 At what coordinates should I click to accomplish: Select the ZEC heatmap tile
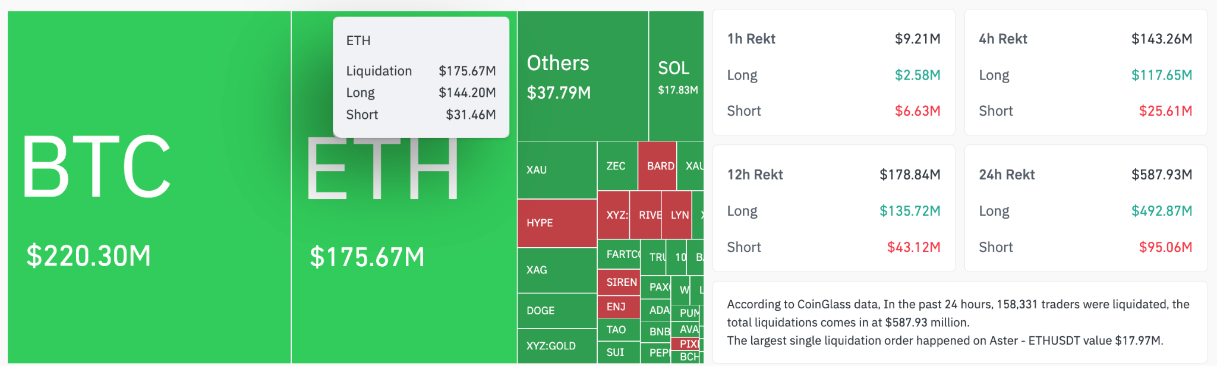pyautogui.click(x=617, y=166)
